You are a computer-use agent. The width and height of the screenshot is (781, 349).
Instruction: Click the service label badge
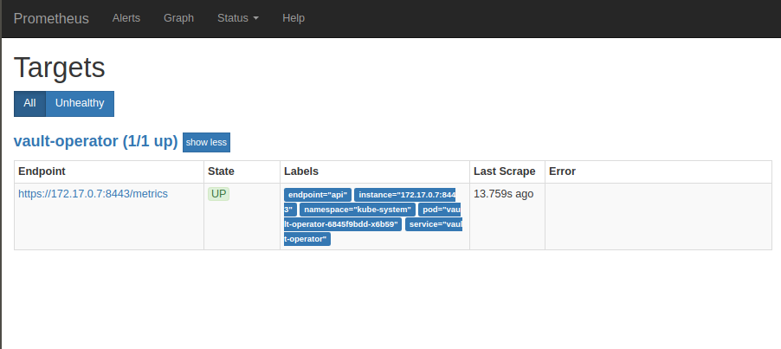click(433, 224)
